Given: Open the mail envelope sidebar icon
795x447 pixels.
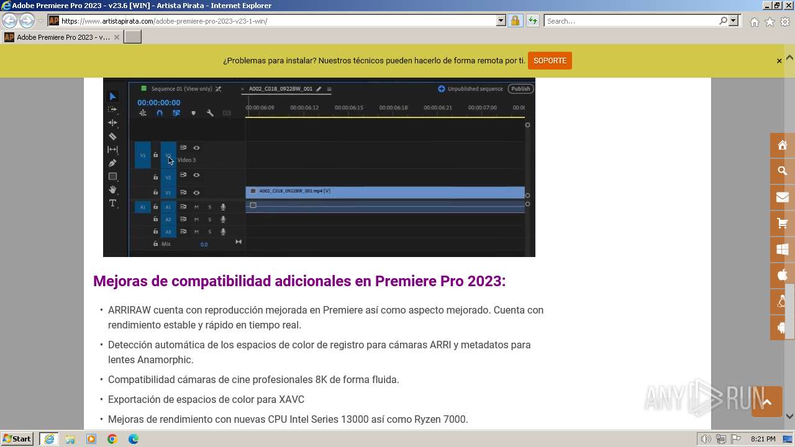Looking at the screenshot, I should [x=783, y=197].
